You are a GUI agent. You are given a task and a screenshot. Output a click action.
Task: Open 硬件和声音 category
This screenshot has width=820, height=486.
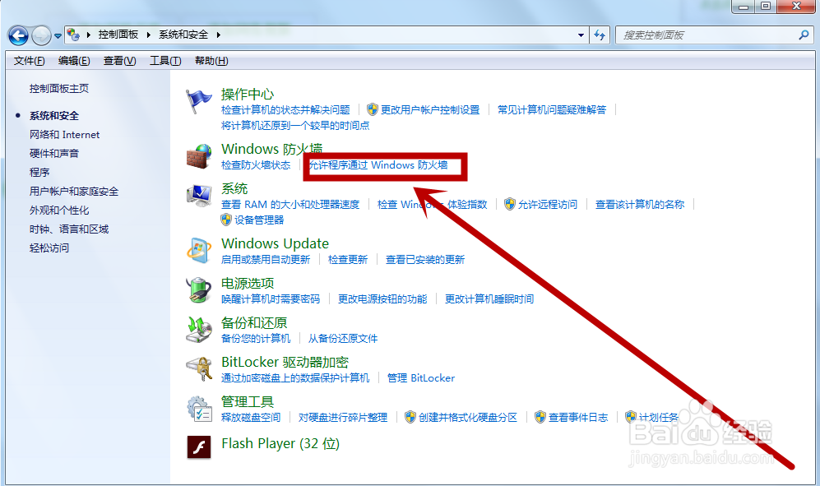(54, 153)
